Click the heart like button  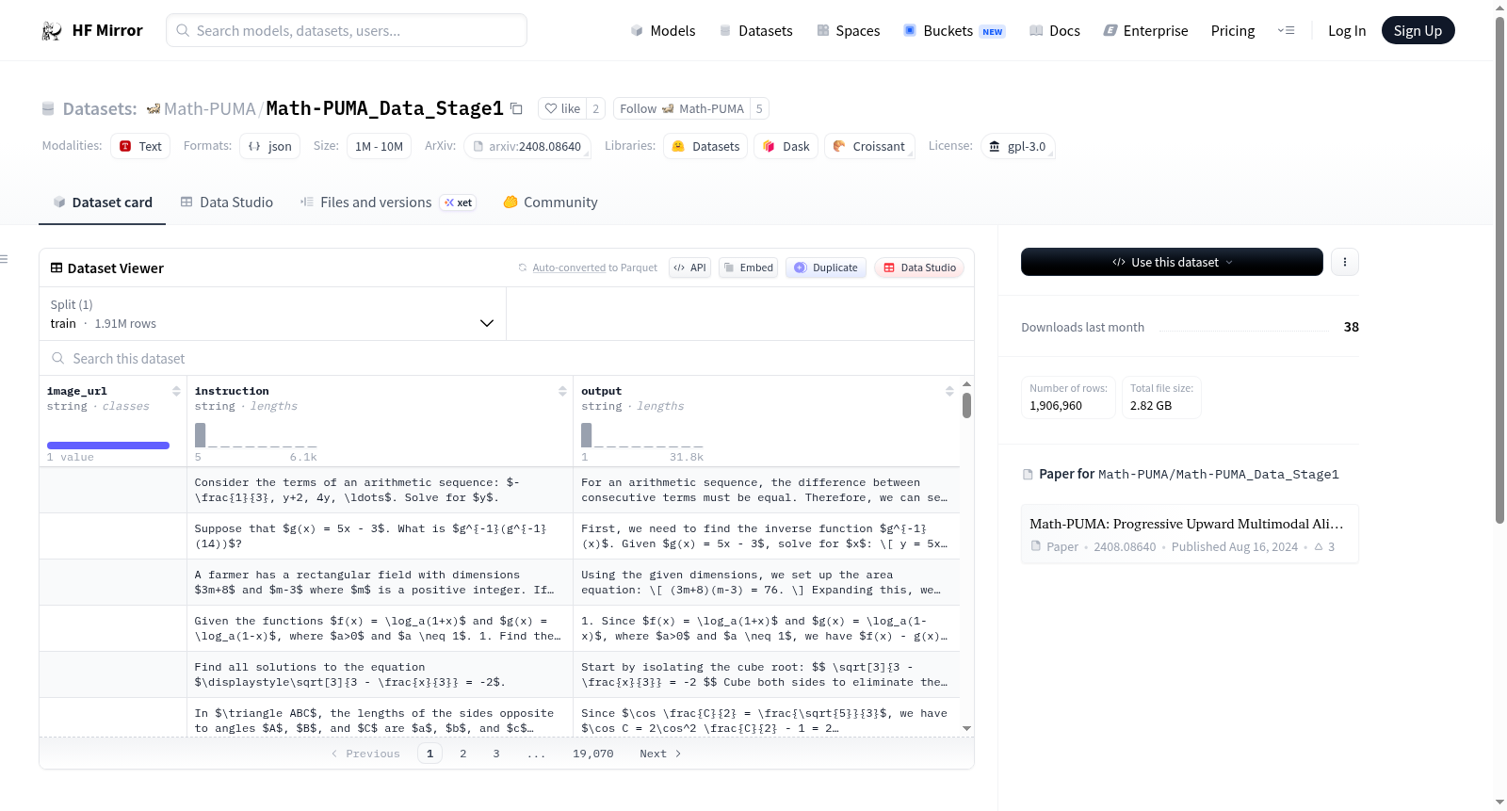[562, 108]
